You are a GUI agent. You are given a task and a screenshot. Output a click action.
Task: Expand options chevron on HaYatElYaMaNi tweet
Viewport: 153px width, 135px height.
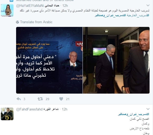(148, 6)
